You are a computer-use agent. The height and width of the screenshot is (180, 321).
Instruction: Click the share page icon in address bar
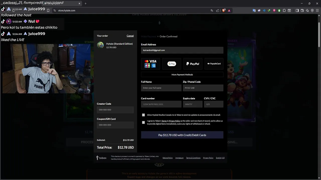pos(217,10)
